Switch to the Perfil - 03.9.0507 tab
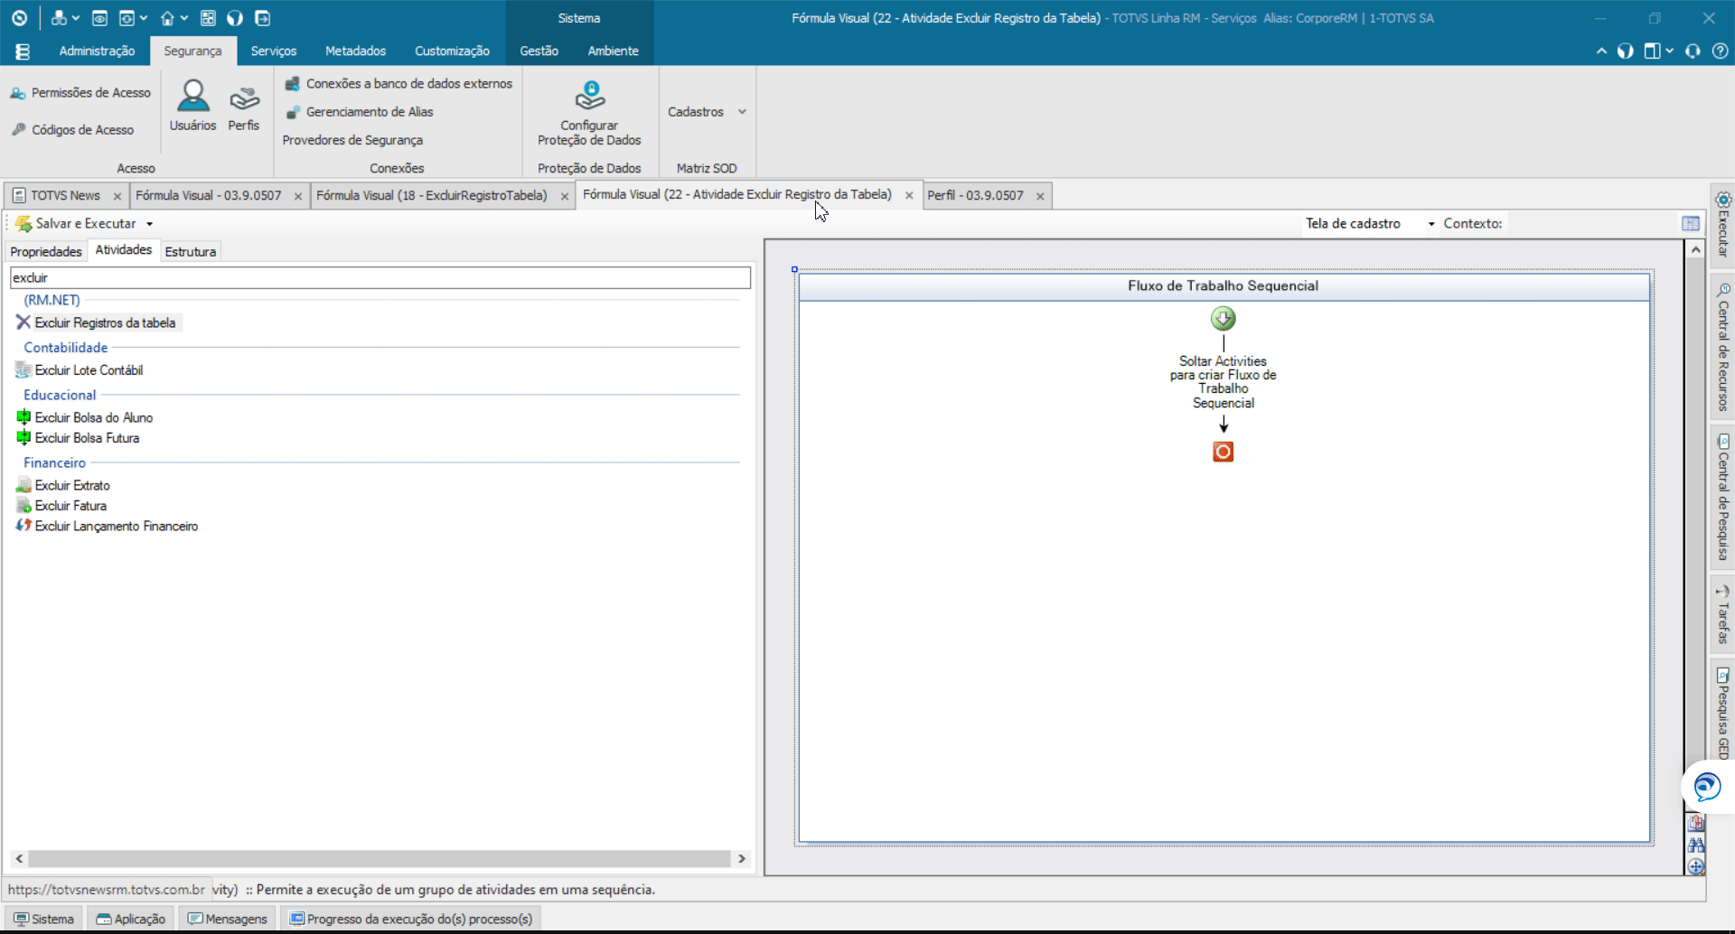The width and height of the screenshot is (1735, 934). coord(975,195)
